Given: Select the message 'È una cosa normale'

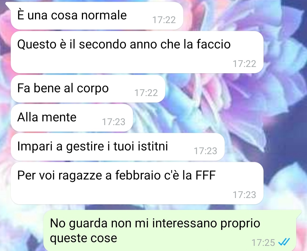Looking at the screenshot, I should pos(97,16).
